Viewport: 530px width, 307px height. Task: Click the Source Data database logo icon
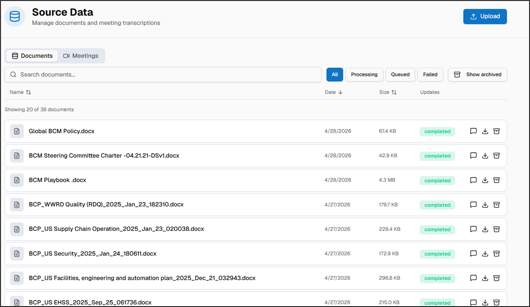(x=15, y=16)
